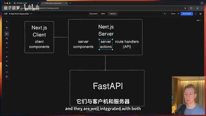Select the client components text
Screen dimensions: 206x116
(39, 44)
